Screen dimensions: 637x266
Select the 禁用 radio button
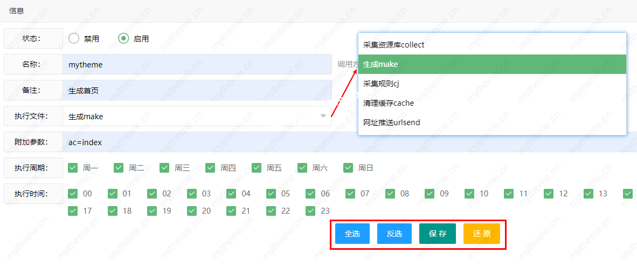click(x=74, y=38)
